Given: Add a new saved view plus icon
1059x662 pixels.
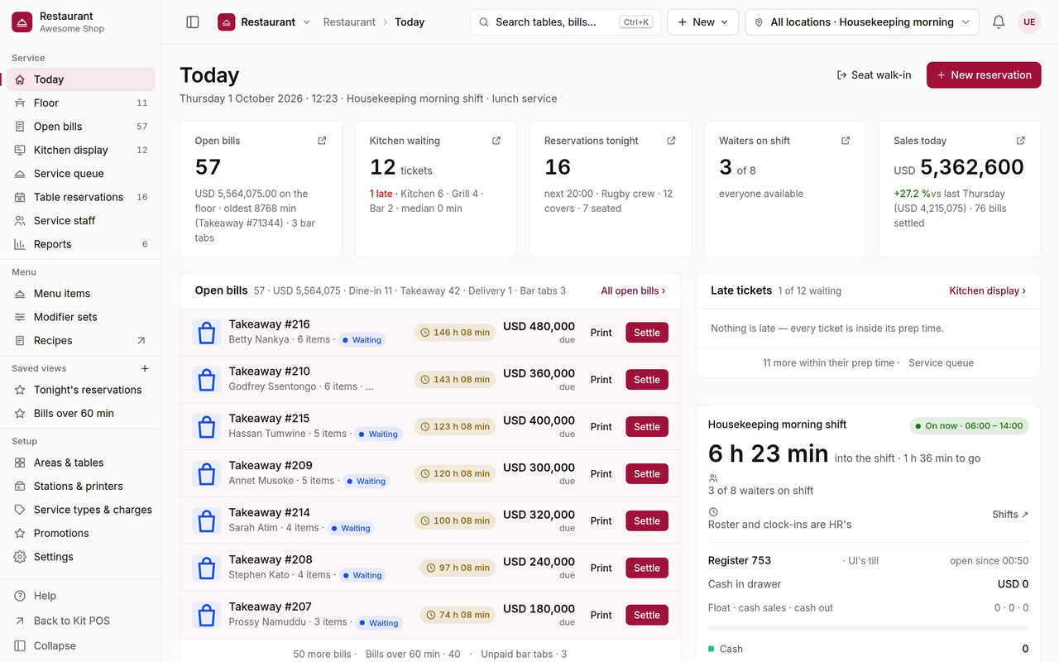Looking at the screenshot, I should [145, 368].
